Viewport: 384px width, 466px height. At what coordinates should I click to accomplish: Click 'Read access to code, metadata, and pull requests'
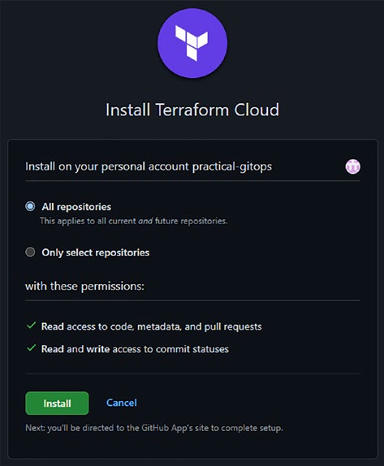pos(152,326)
